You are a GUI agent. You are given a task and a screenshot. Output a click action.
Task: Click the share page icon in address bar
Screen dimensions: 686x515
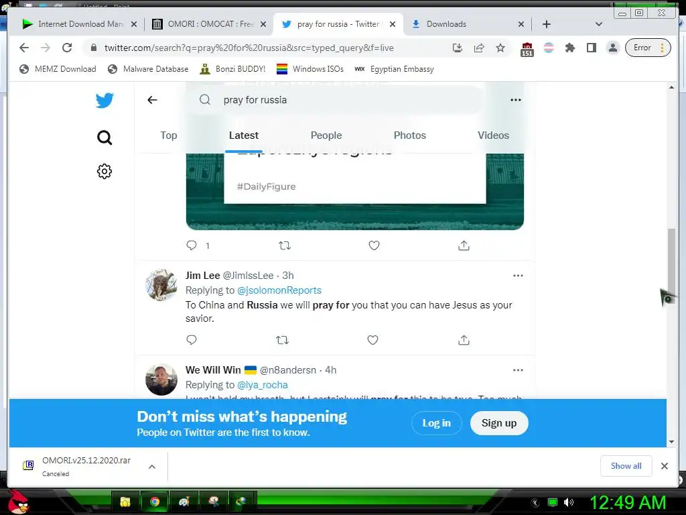(x=479, y=48)
